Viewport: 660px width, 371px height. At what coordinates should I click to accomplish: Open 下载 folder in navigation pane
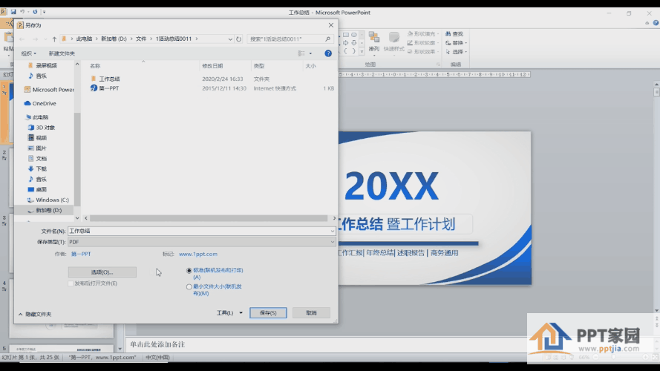(x=37, y=168)
